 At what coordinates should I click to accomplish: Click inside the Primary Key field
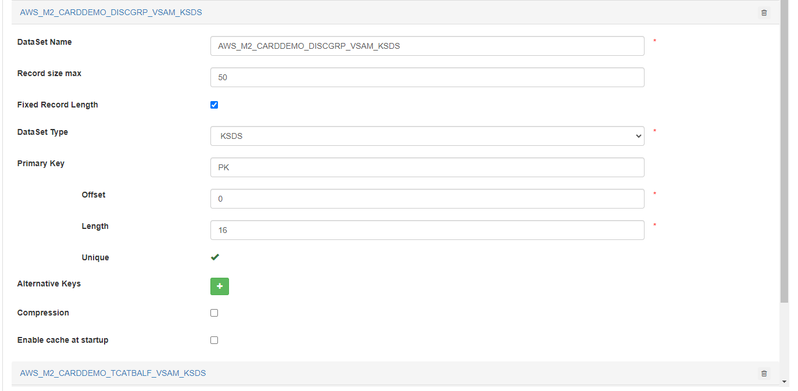coord(427,167)
